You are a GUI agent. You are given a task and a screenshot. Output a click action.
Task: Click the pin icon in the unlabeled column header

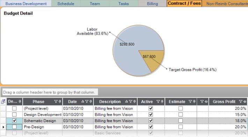[206, 102]
